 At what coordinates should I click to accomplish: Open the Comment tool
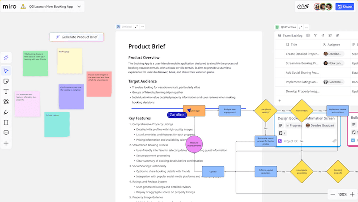(x=6, y=133)
